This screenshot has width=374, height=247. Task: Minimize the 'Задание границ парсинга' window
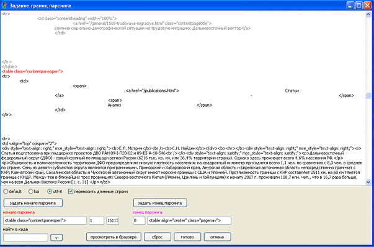(x=350, y=6)
